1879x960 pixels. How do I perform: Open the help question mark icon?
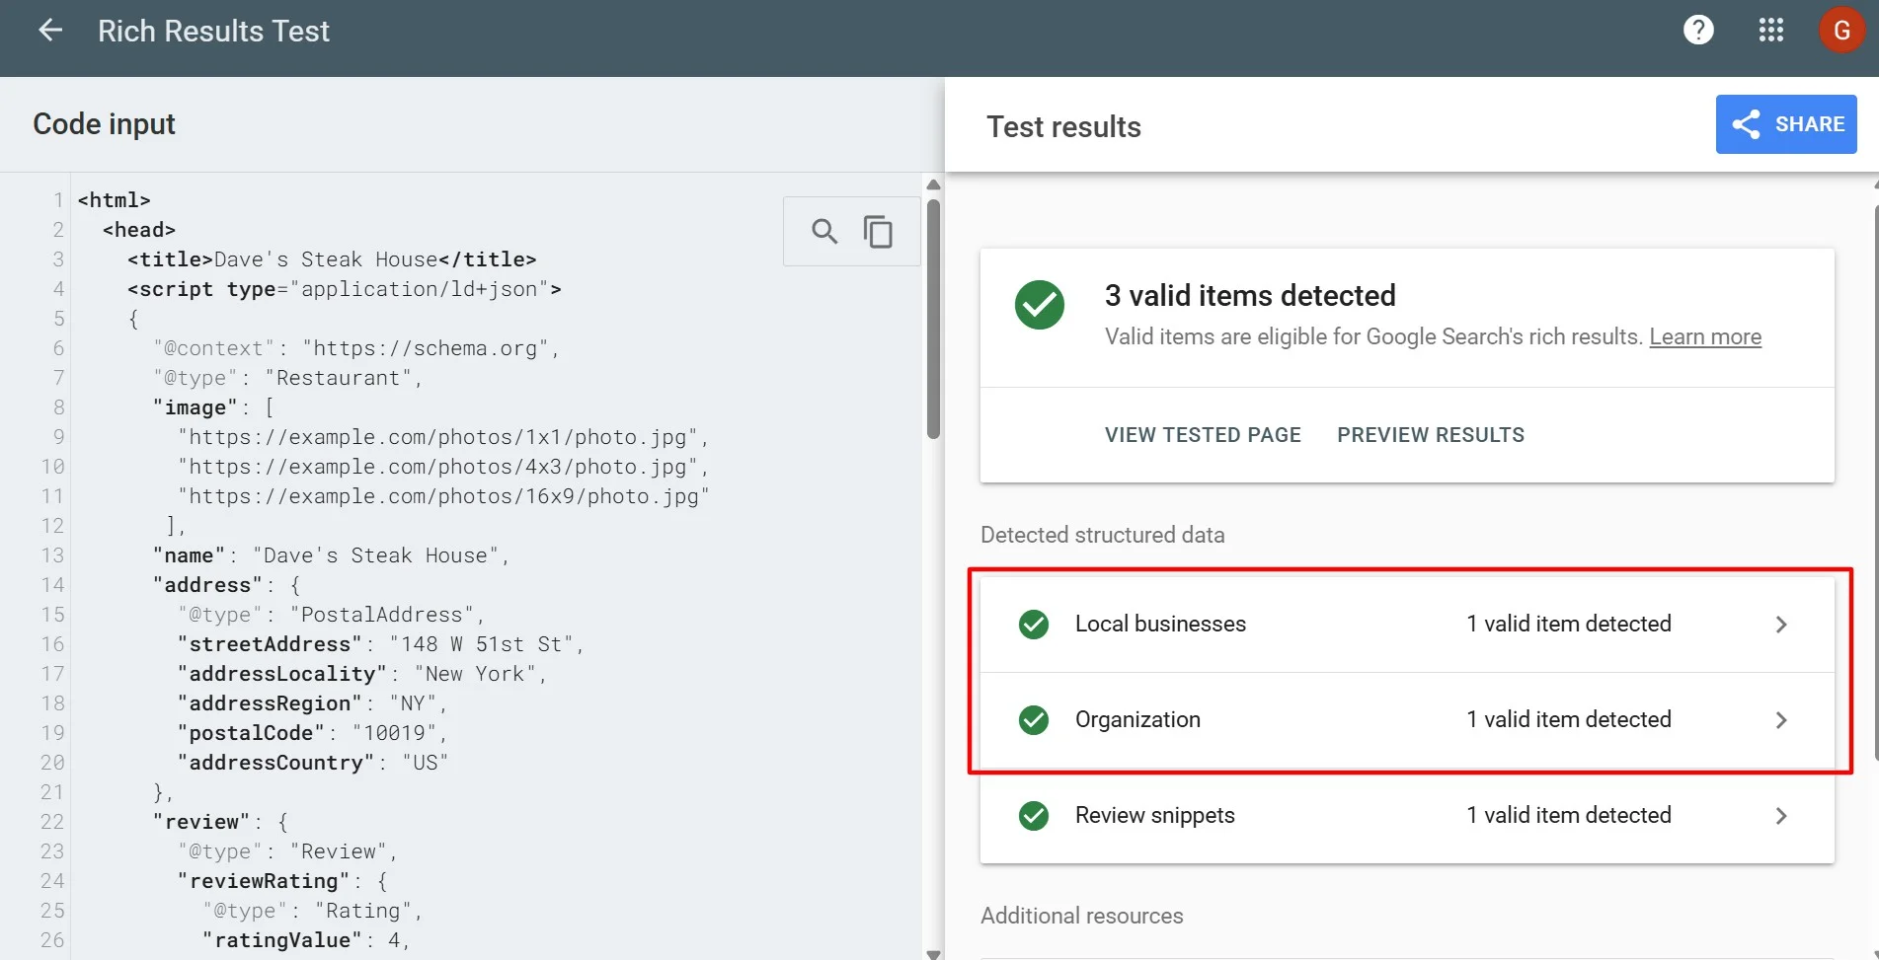pyautogui.click(x=1698, y=31)
